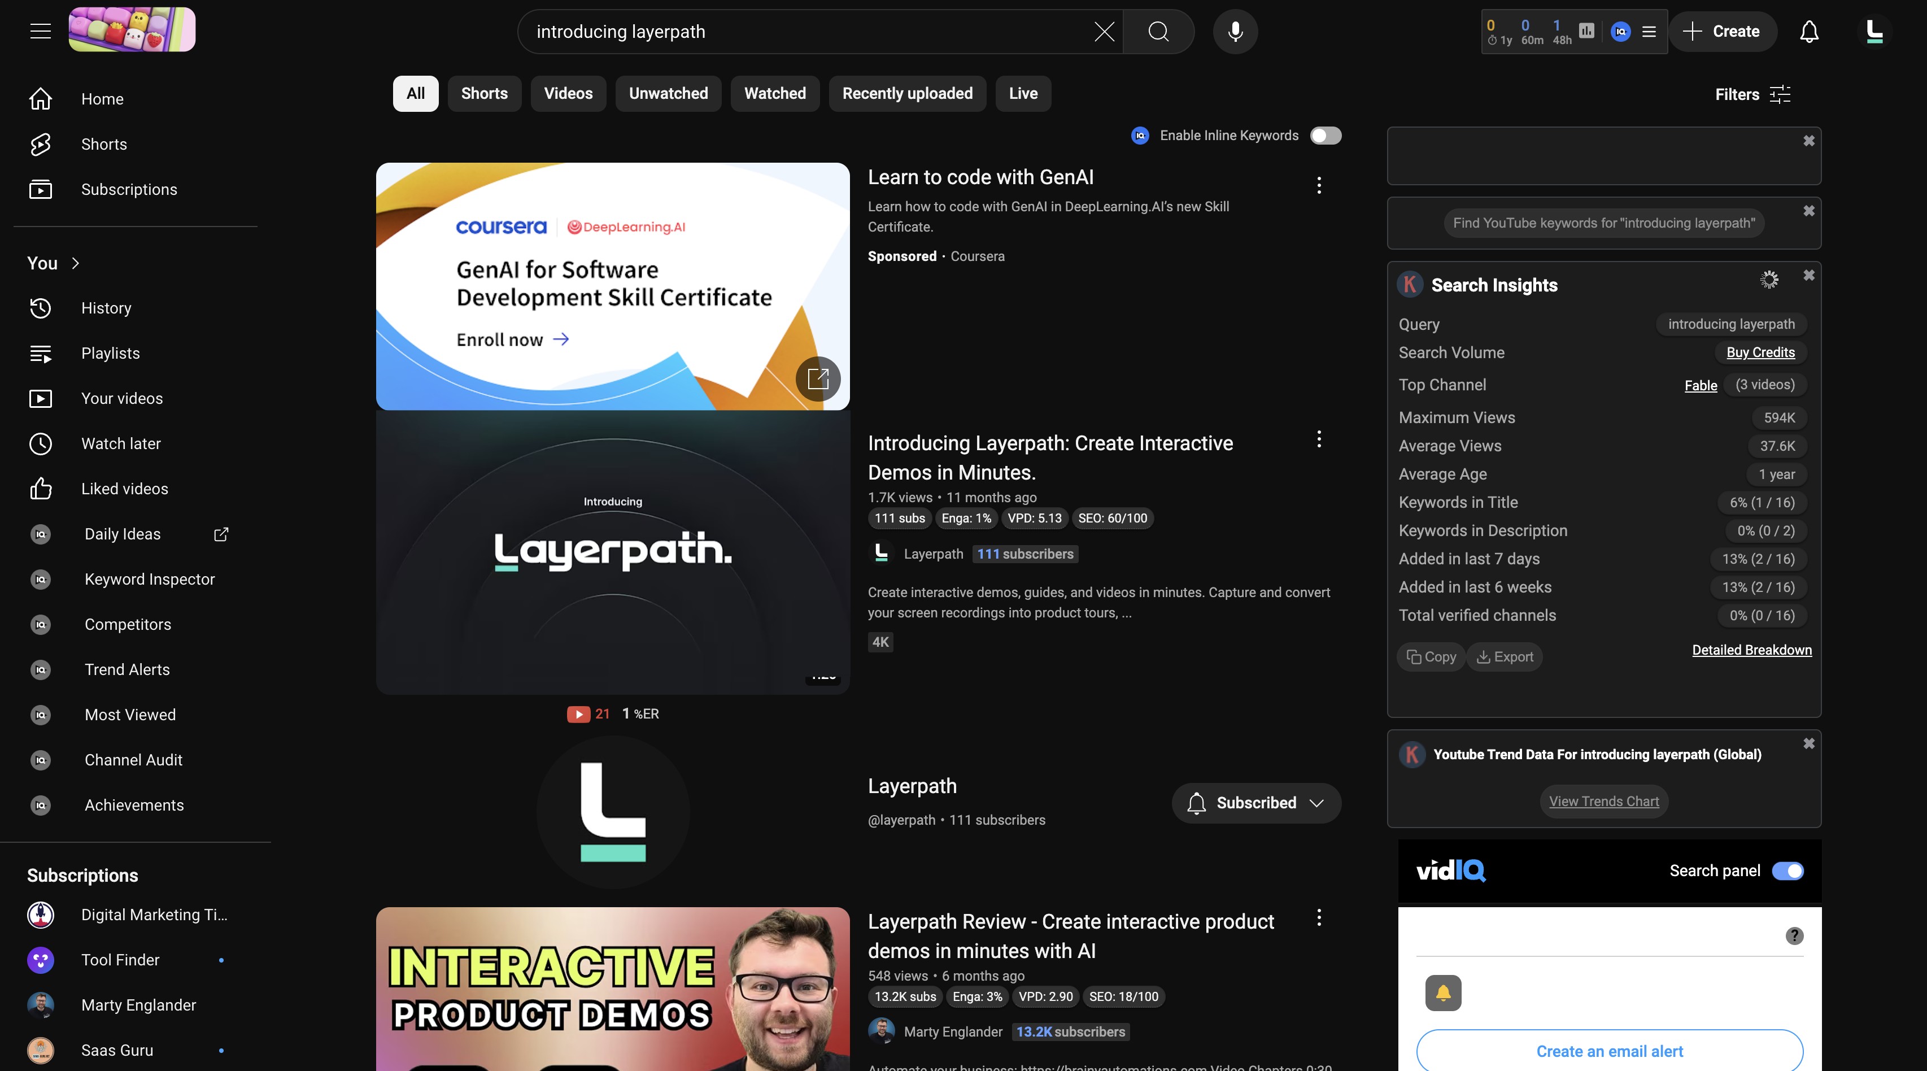The height and width of the screenshot is (1071, 1927).
Task: Open the Layerpath channel avatar
Action: click(613, 812)
